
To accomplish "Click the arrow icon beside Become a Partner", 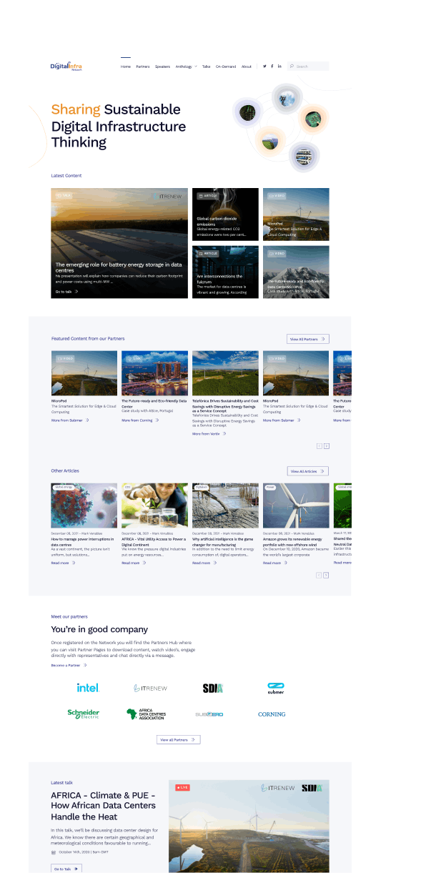I will pos(86,666).
